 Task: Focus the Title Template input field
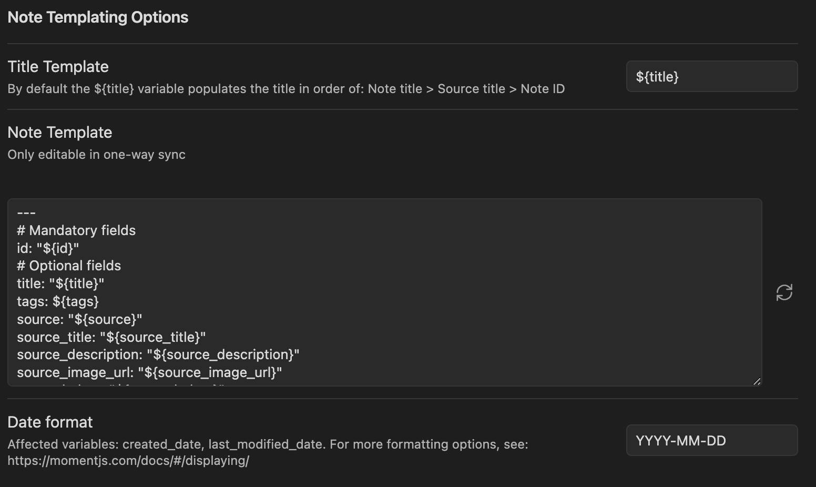(x=711, y=77)
